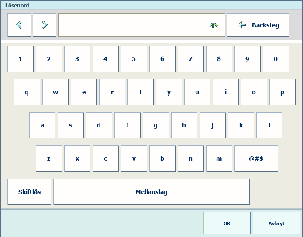
Task: Tap the number 5 key
Action: (x=134, y=59)
